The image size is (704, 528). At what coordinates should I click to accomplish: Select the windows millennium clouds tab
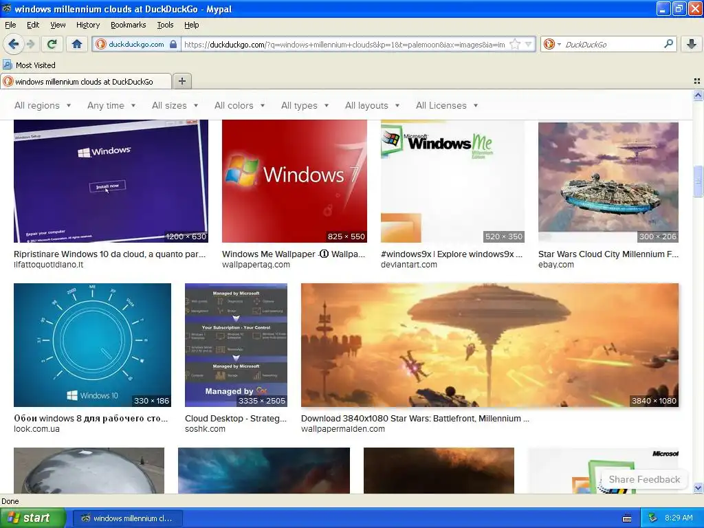[x=85, y=82]
